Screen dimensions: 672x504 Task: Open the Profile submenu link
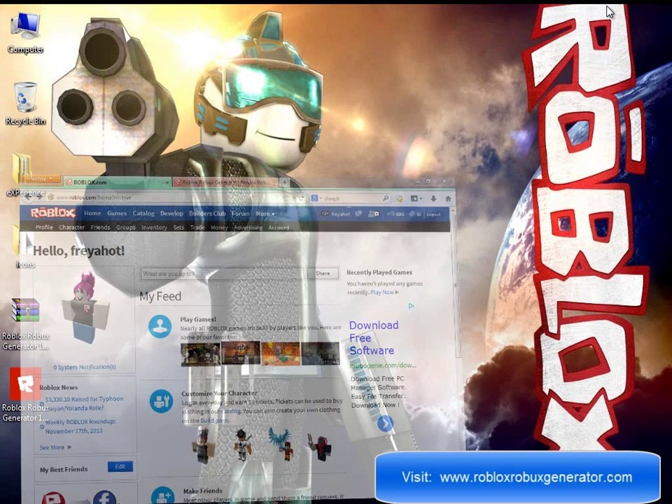pos(44,227)
